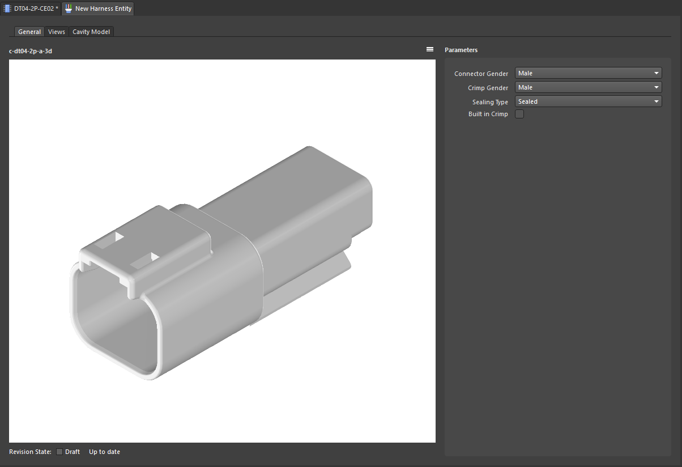Open the Views tab
Image resolution: width=682 pixels, height=467 pixels.
click(57, 32)
